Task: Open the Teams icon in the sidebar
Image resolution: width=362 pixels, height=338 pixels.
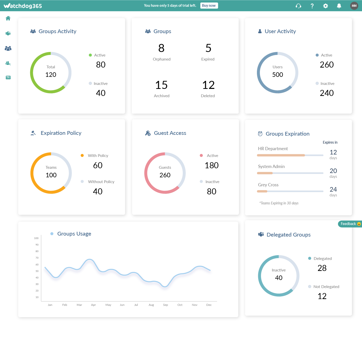Action: [x=8, y=33]
